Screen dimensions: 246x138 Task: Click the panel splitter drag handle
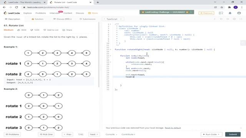coord(101,67)
